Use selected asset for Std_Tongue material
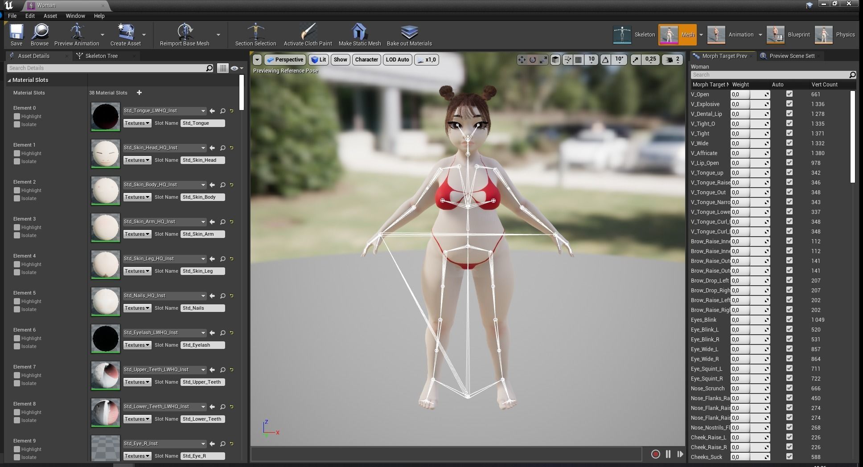 pos(212,111)
